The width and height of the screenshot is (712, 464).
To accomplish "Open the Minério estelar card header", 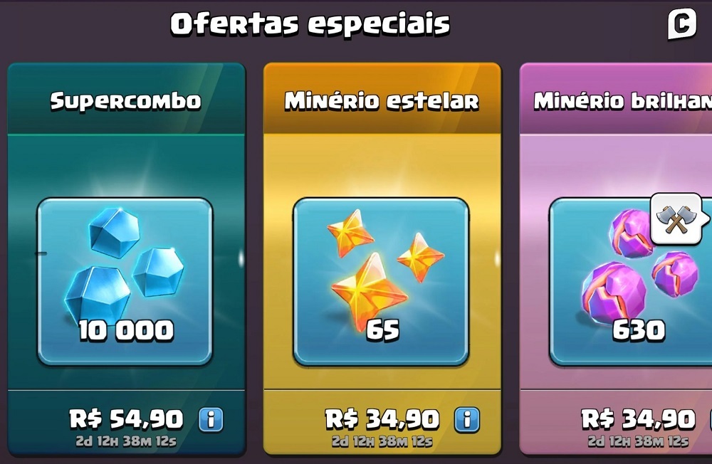I will coord(382,100).
